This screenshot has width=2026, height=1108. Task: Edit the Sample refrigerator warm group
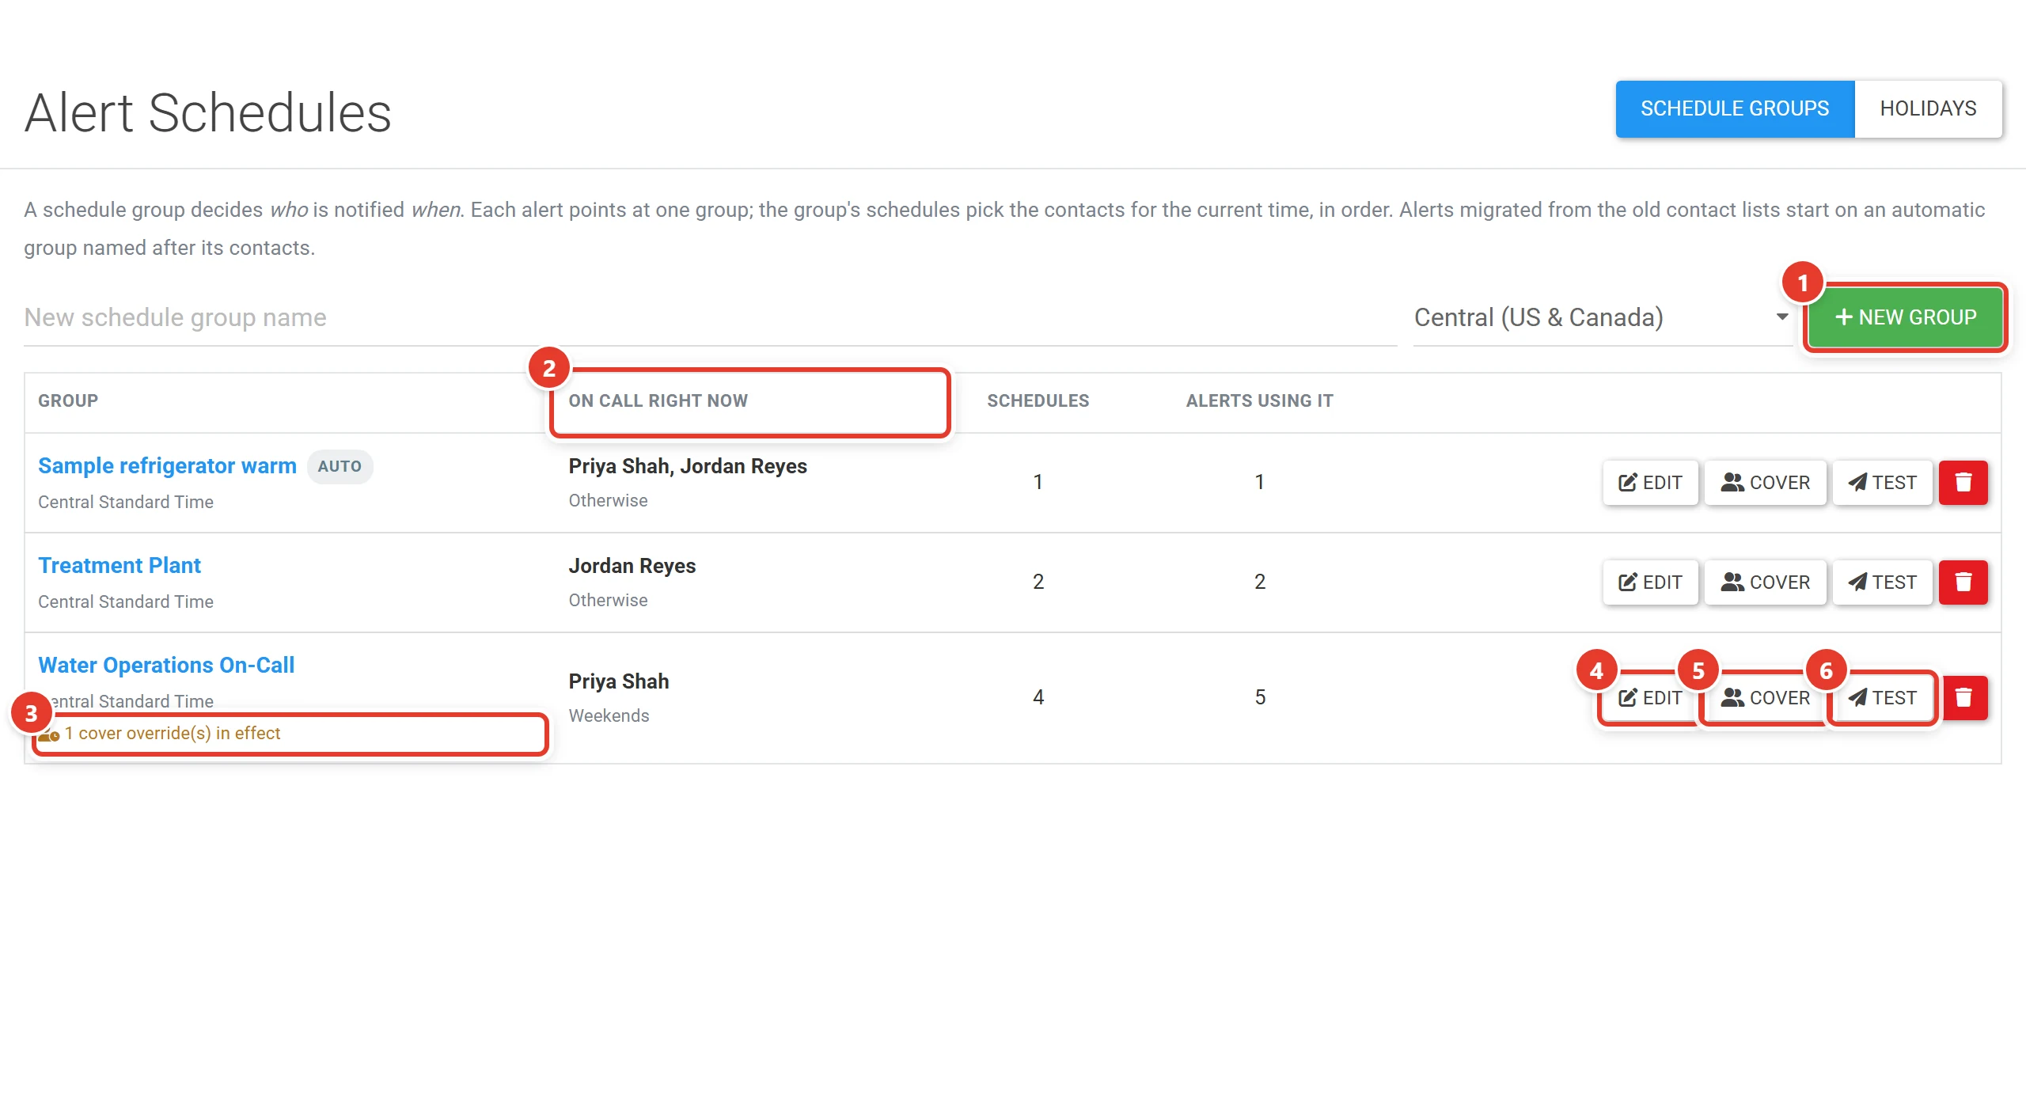pos(1650,482)
